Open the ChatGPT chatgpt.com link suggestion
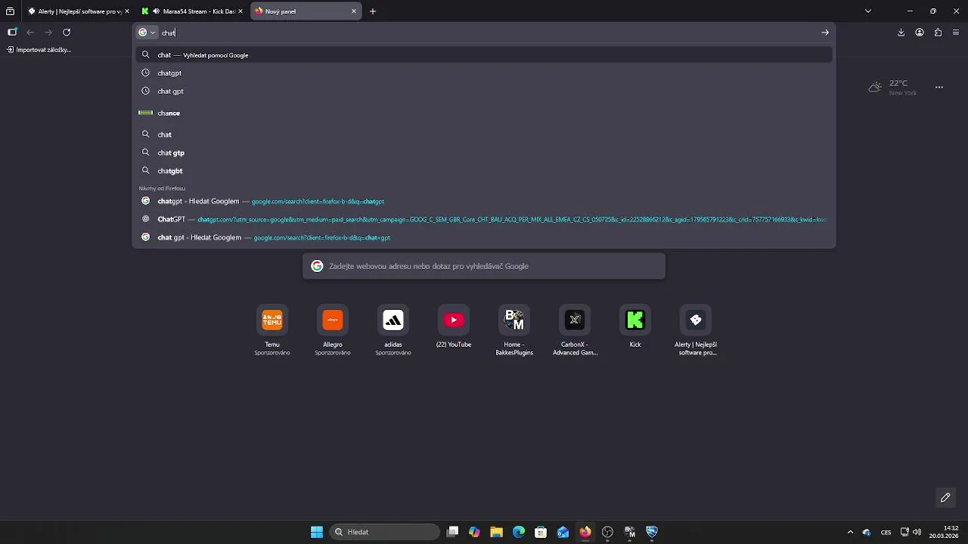The image size is (968, 544). 484,219
